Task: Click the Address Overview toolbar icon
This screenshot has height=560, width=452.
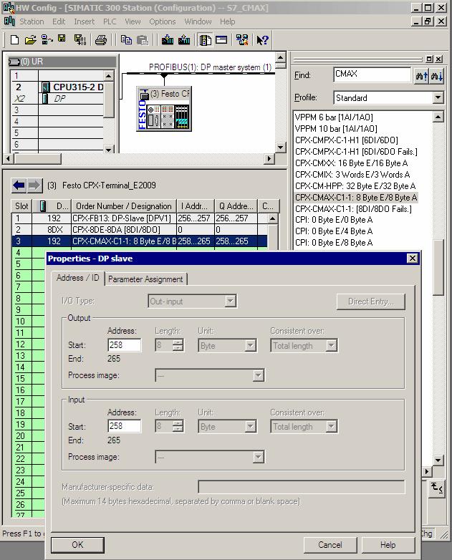Action: pos(221,39)
